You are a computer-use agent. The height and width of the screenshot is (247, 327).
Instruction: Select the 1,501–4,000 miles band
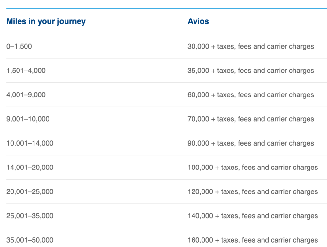click(x=26, y=71)
